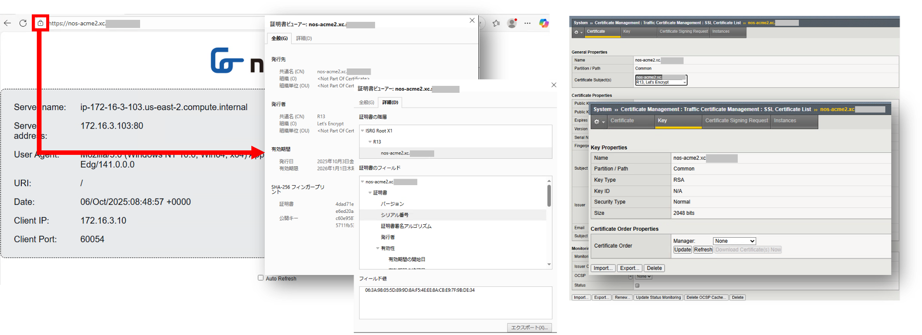This screenshot has height=335, width=922.
Task: Click the site lock icon in address bar
Action: click(x=40, y=23)
